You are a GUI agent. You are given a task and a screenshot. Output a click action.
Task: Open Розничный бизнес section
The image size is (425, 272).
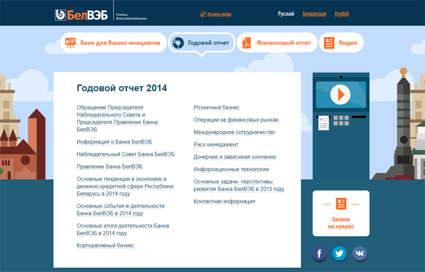coord(216,107)
